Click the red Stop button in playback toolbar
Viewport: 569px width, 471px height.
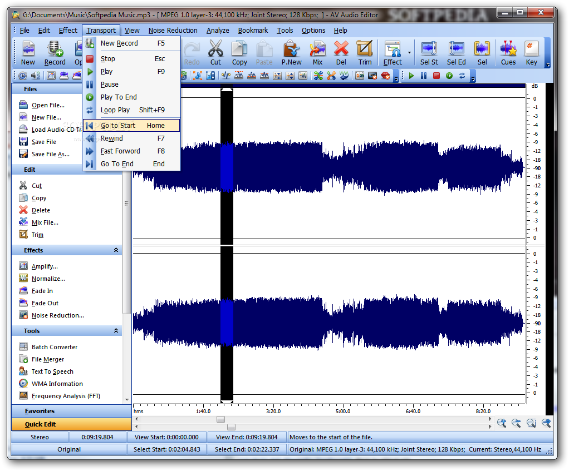(x=436, y=76)
